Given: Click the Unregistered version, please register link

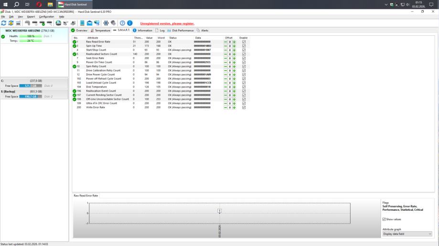Looking at the screenshot, I should click(x=167, y=23).
